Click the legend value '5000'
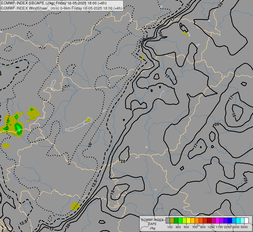Screen dimensions: 253x232 click(x=244, y=227)
